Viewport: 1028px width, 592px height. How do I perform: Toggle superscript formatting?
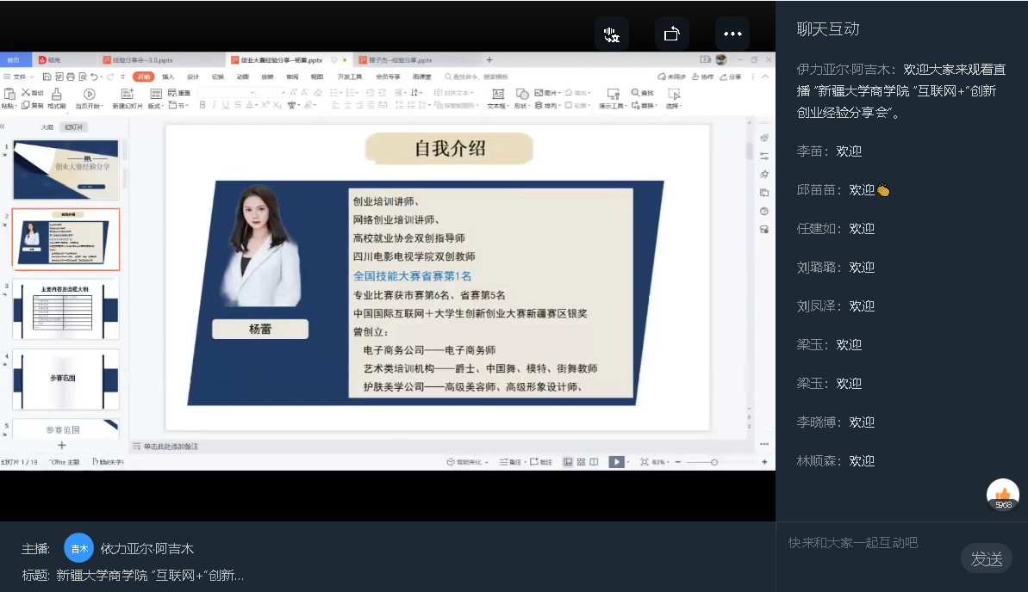point(265,105)
